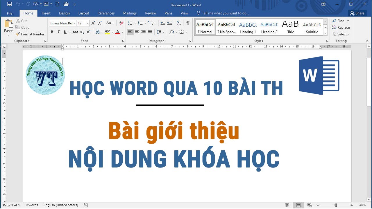
Task: Switch to the Mailings tab
Action: [130, 13]
